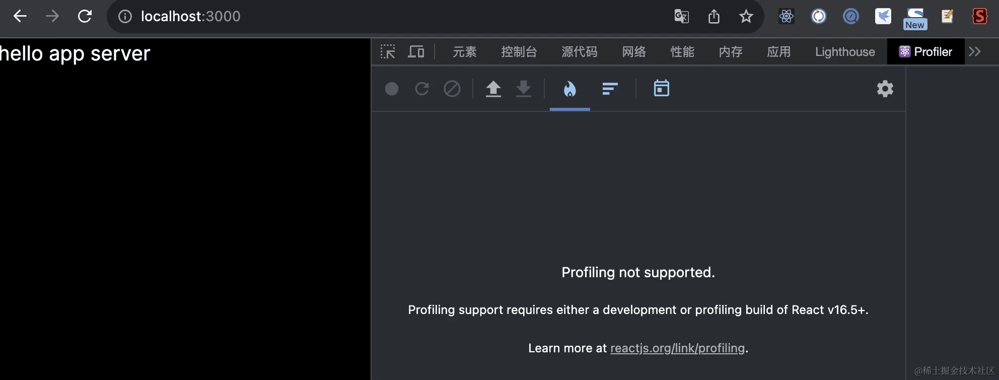This screenshot has width=999, height=380.
Task: Expand more DevTools tabs chevron
Action: pos(975,52)
